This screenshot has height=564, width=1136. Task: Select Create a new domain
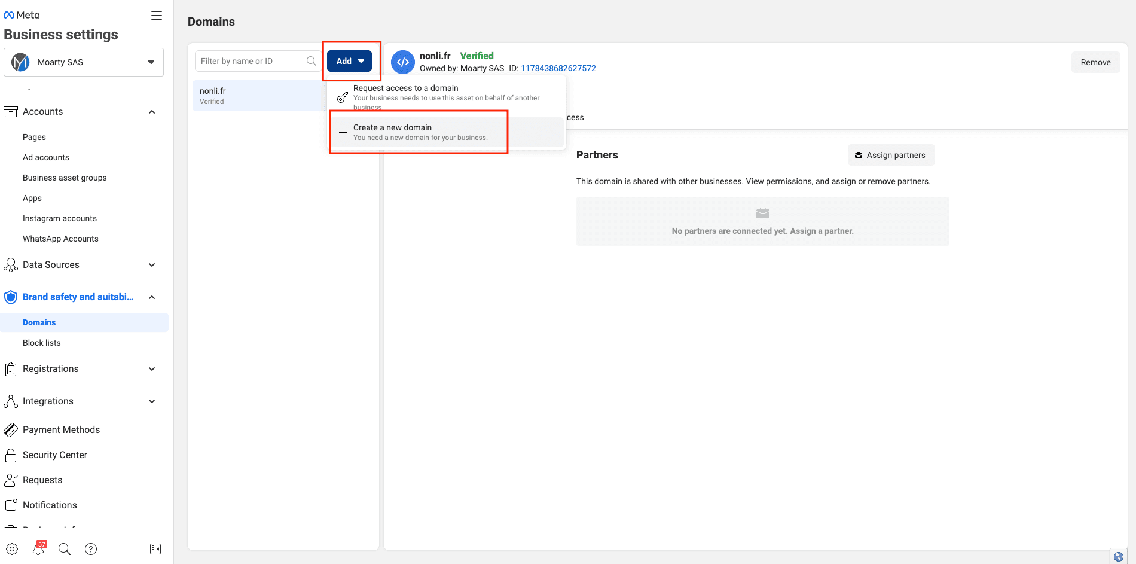pos(447,132)
